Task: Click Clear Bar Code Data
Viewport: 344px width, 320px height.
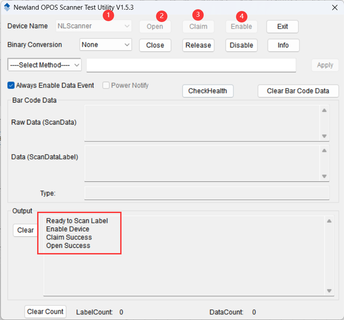Action: (x=298, y=91)
